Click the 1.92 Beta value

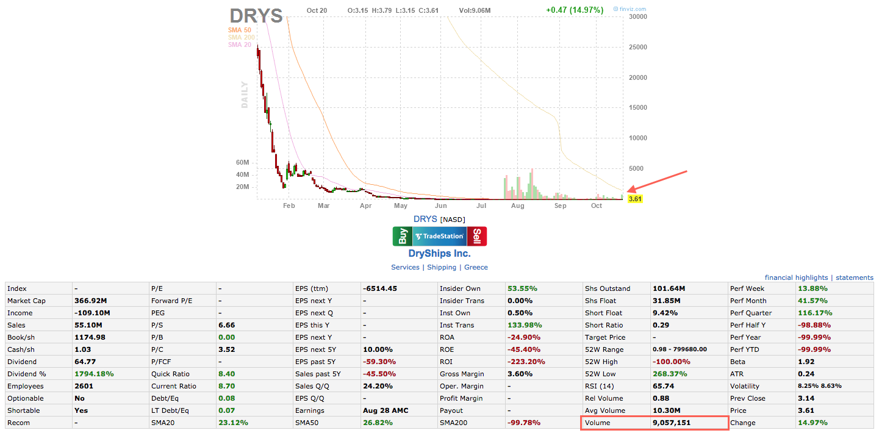click(x=806, y=362)
